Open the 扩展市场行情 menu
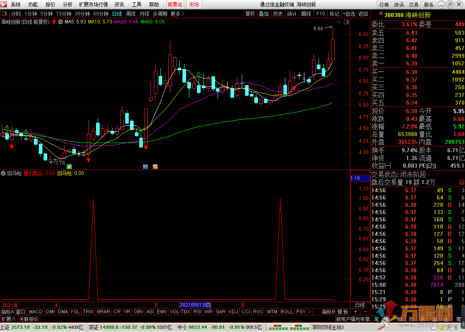The width and height of the screenshot is (465, 332). pyautogui.click(x=93, y=4)
